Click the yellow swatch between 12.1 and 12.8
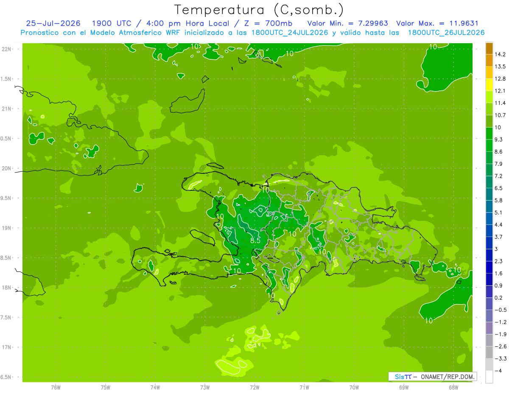509x393 pixels. pos(489,85)
